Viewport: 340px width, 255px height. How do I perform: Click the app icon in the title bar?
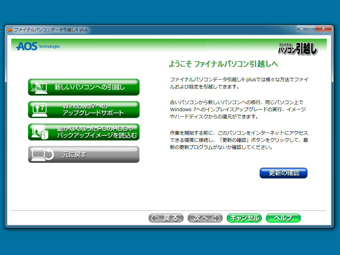tap(10, 30)
